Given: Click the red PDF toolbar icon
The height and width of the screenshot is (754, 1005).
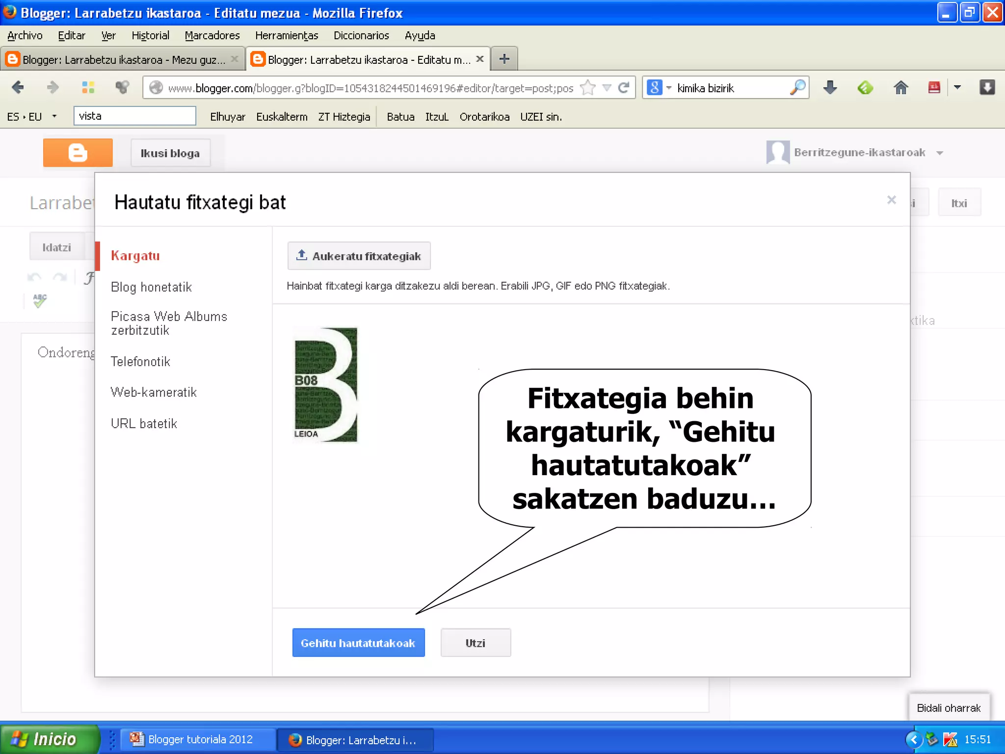Looking at the screenshot, I should coord(934,88).
